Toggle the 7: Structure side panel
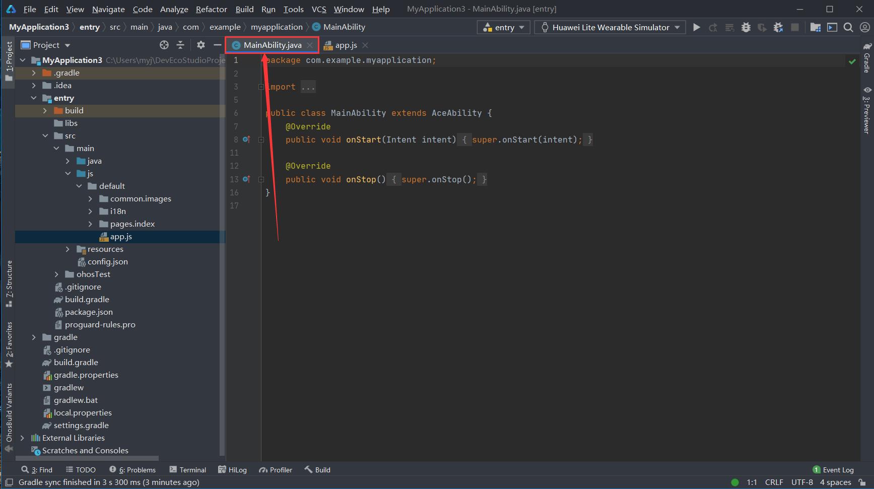This screenshot has width=874, height=489. pos(9,284)
